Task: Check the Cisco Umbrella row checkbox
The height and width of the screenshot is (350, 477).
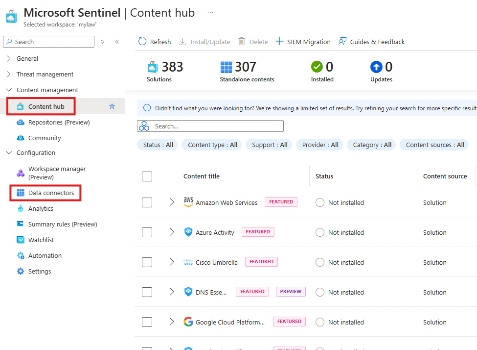Action: coord(147,262)
